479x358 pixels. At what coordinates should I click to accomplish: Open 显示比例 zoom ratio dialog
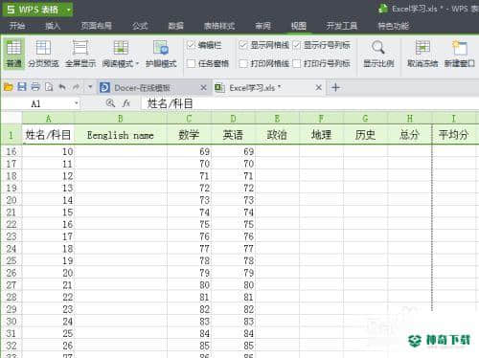click(378, 54)
